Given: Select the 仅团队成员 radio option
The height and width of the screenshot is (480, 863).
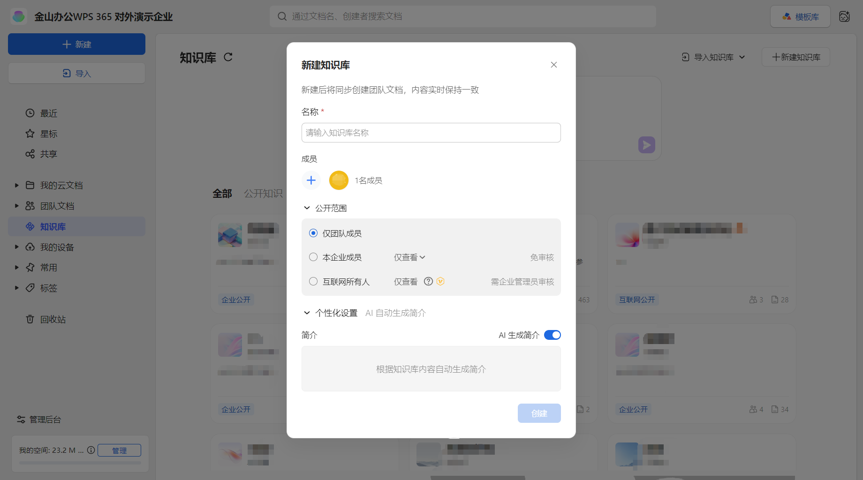Looking at the screenshot, I should click(313, 233).
